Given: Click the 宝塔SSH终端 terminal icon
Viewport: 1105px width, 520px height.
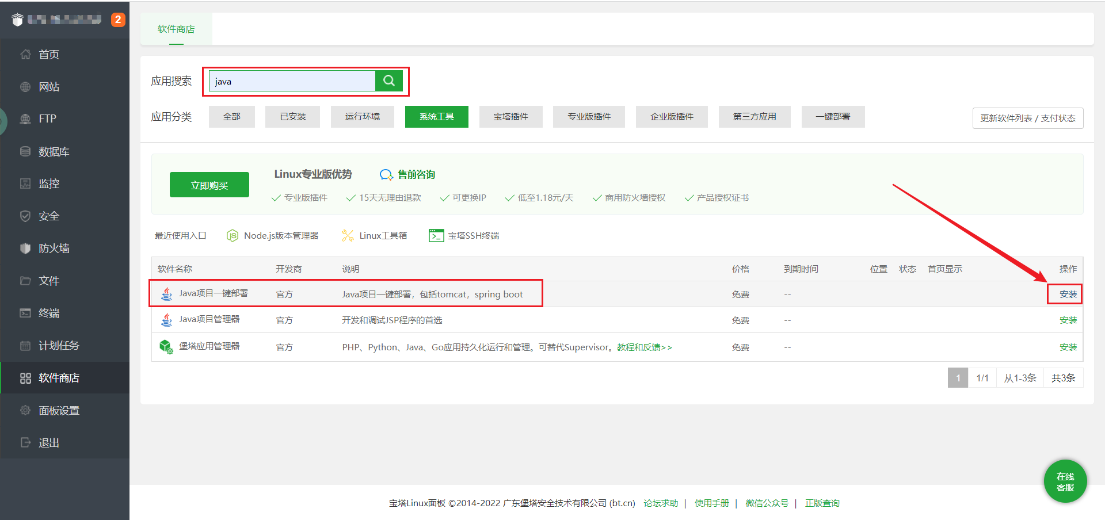Looking at the screenshot, I should (x=436, y=236).
